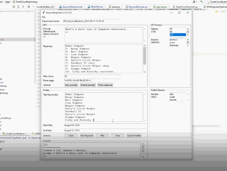Image resolution: width=227 pixels, height=171 pixels.
Task: Click the KeywordExplorer window feather icon
Action: (43, 13)
